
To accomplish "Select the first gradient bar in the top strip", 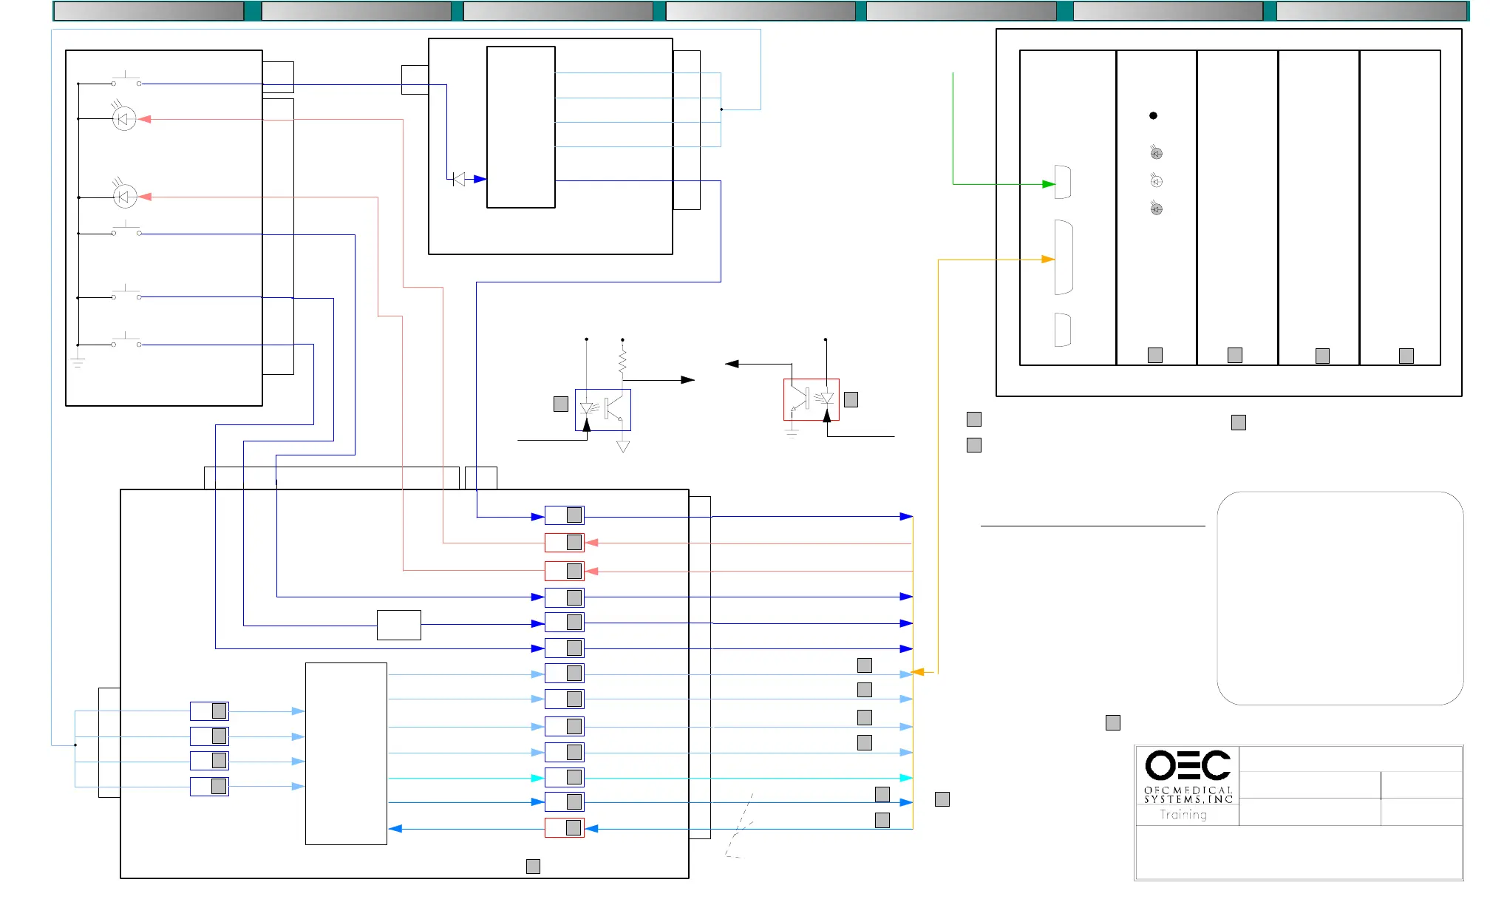I will click(x=149, y=10).
